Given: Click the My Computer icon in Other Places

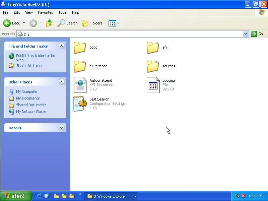Looking at the screenshot, I should pos(11,91).
